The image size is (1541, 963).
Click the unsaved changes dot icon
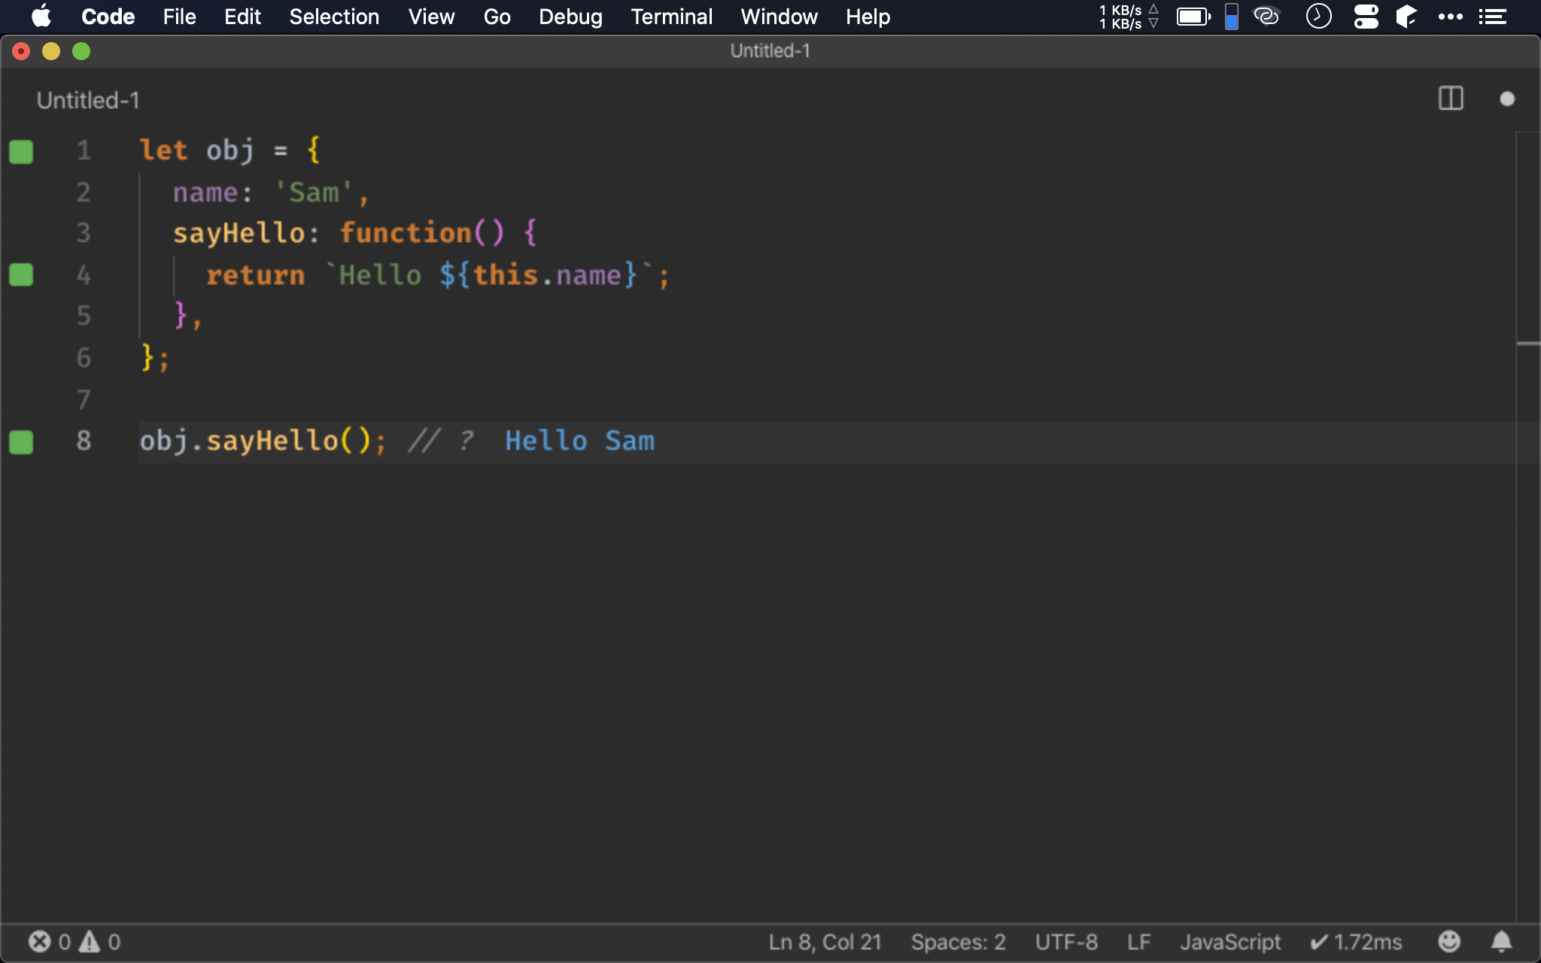coord(1506,99)
